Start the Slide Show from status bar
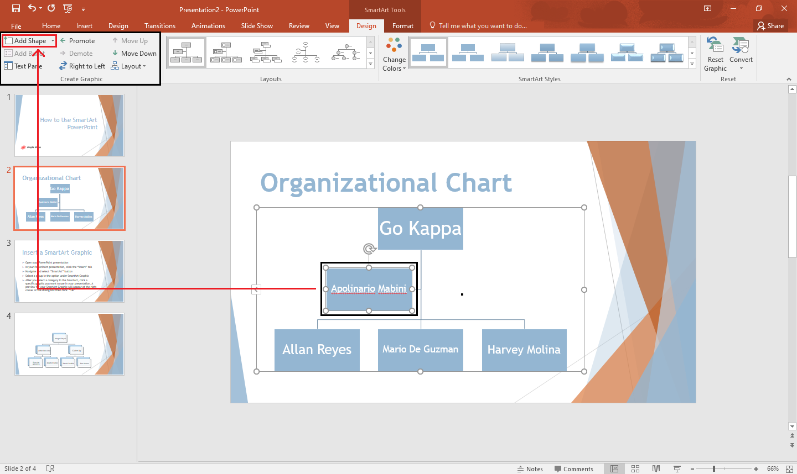797x474 pixels. pyautogui.click(x=677, y=468)
